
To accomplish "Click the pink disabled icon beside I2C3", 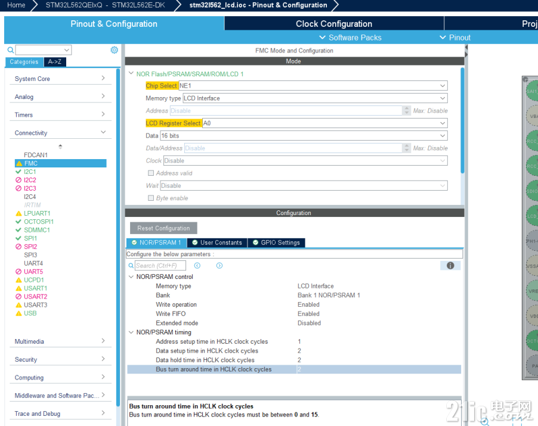I will tap(18, 188).
